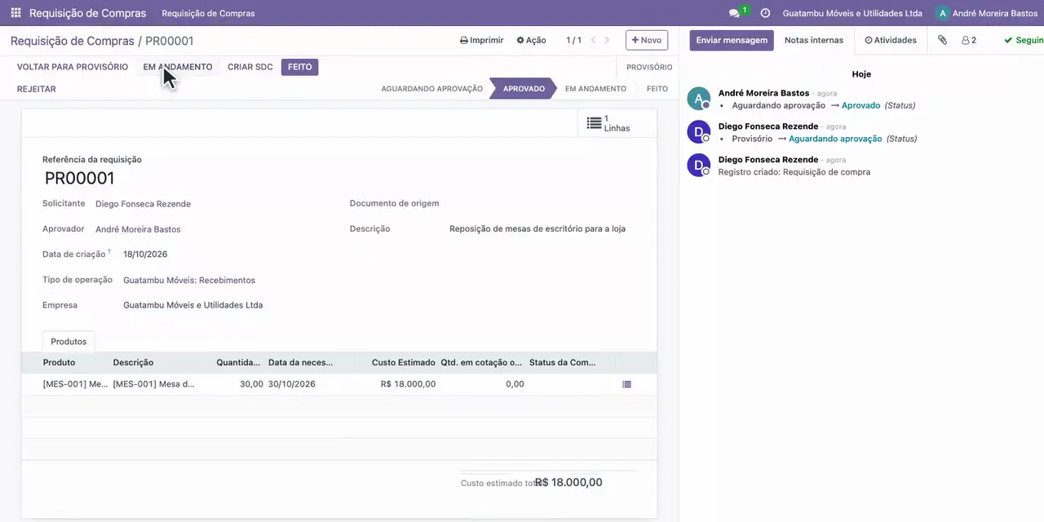Click Requisição de Compras breadcrumb link
Image resolution: width=1044 pixels, height=522 pixels.
point(72,41)
